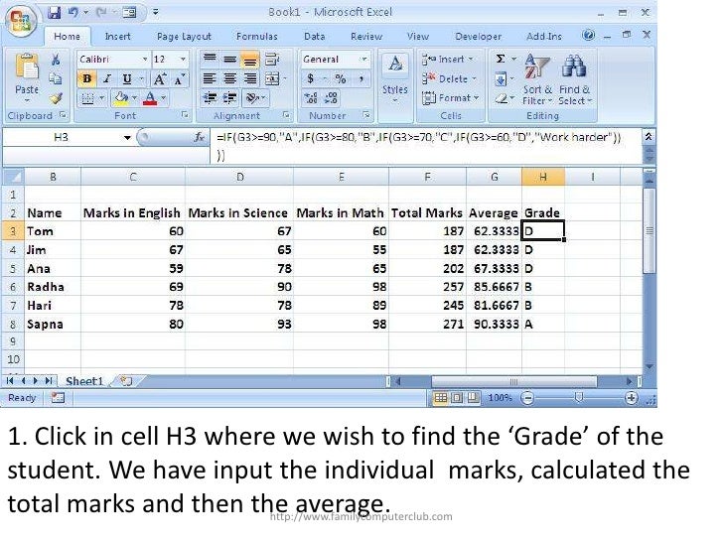Click the Insert Function fx icon
This screenshot has height=542, width=723.
click(x=199, y=137)
